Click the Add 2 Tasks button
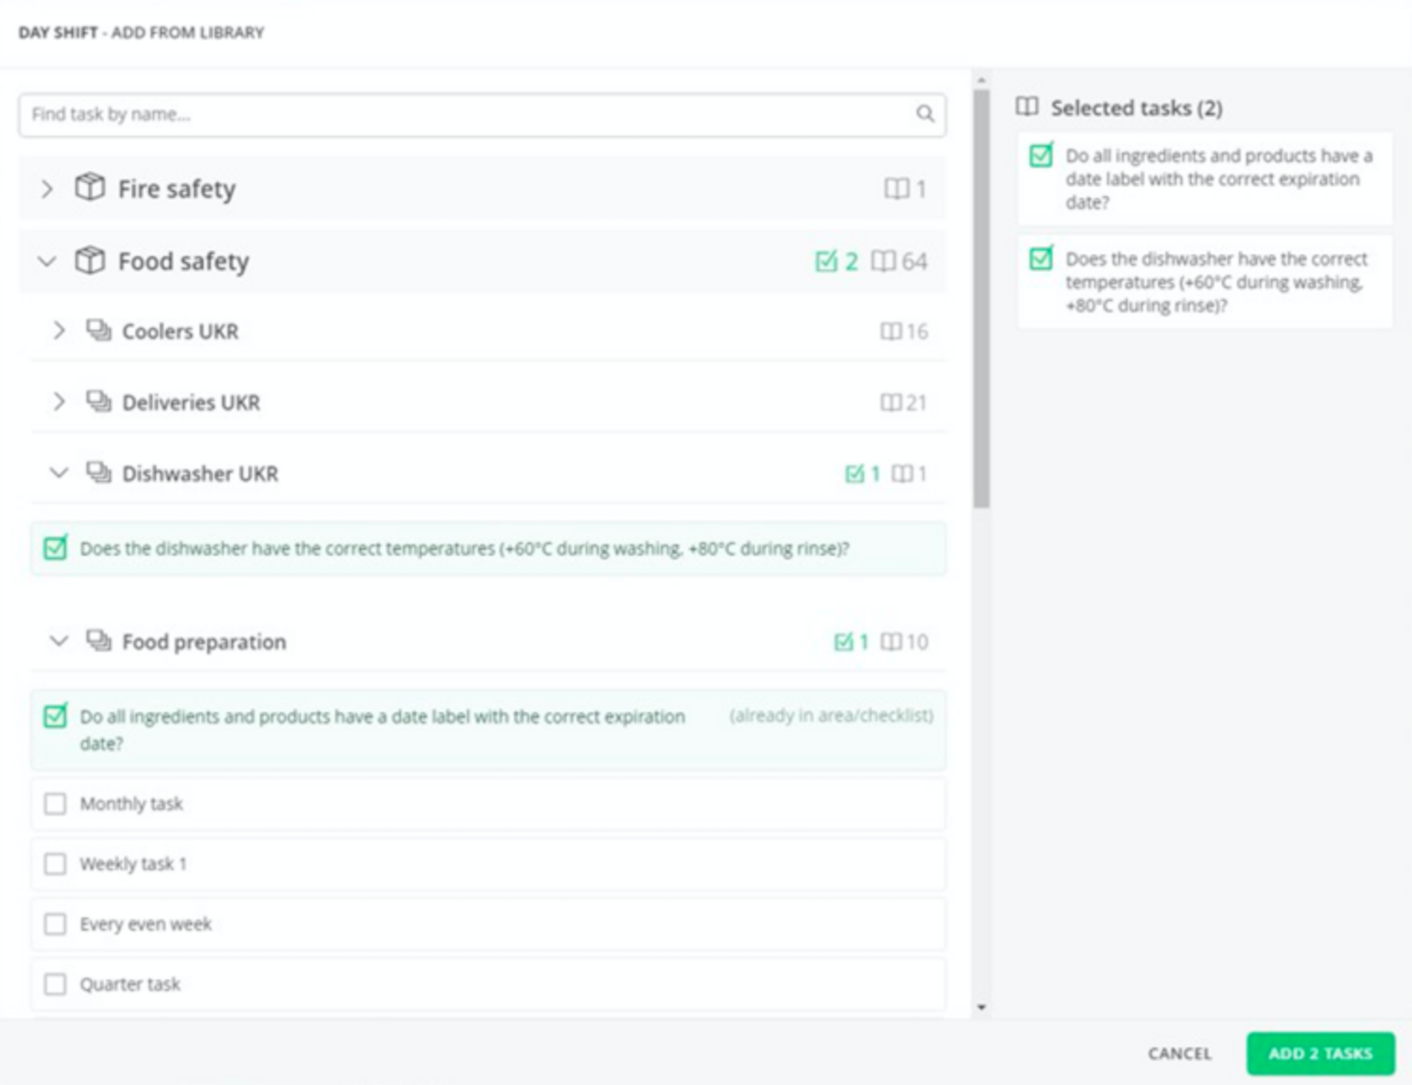1412x1085 pixels. click(1319, 1053)
